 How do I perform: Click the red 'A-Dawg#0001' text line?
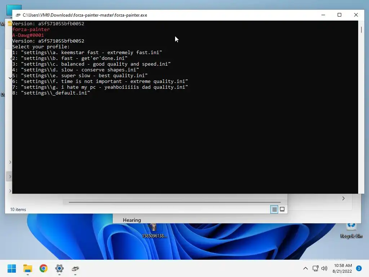click(x=28, y=35)
